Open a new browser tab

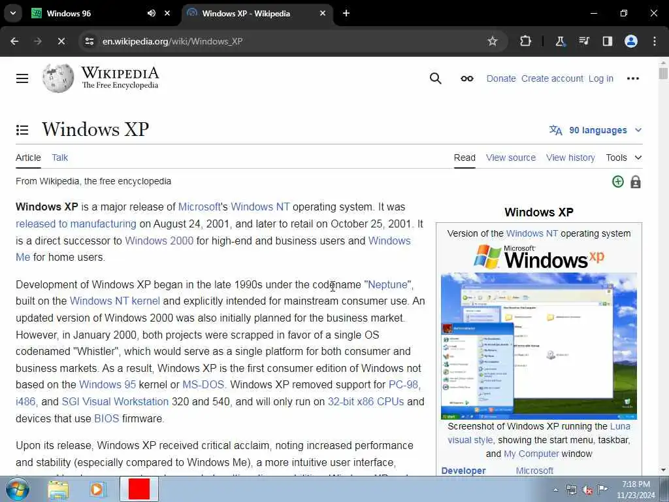click(x=346, y=13)
